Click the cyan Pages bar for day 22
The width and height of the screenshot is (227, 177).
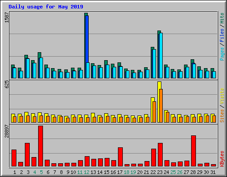coord(154,64)
